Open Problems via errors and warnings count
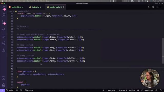 click(x=29, y=90)
